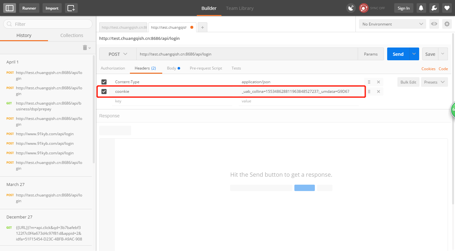Toggle the sidebar panel icon
Screen dimensions: 455x251
coord(10,8)
